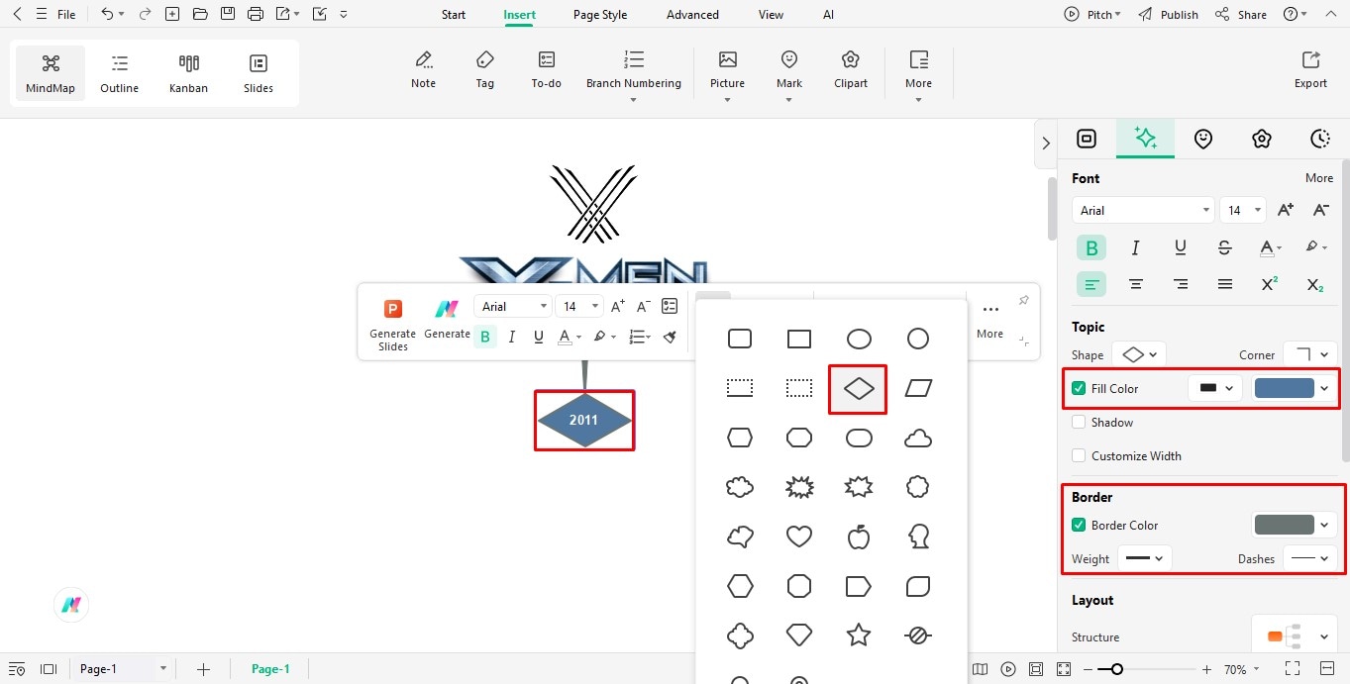Toggle Bold in the right Font panel
Viewport: 1350px width, 684px height.
[1091, 247]
